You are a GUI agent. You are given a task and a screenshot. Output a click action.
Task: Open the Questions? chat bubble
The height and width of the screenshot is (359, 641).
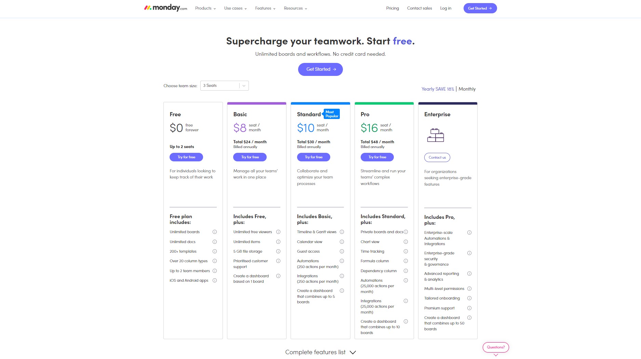(x=496, y=347)
